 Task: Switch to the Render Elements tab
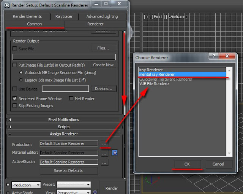[27, 16]
